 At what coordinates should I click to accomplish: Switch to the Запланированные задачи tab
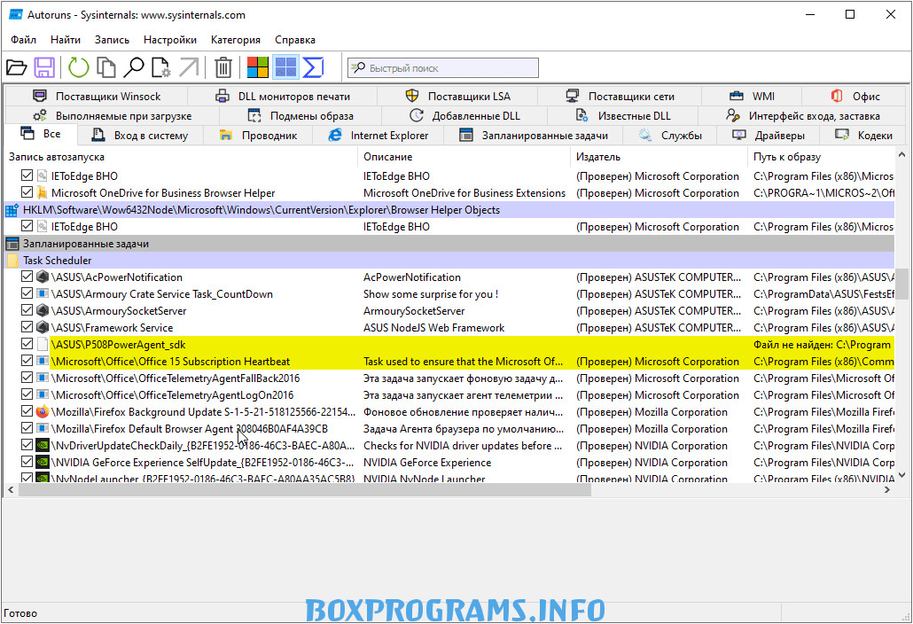[535, 136]
